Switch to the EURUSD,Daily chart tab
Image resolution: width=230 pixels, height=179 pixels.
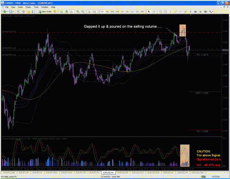coord(198,172)
